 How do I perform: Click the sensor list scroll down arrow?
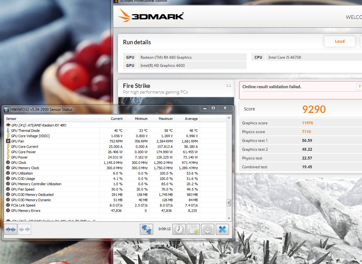[x=229, y=218]
